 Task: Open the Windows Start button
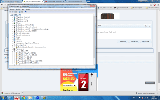3,98
